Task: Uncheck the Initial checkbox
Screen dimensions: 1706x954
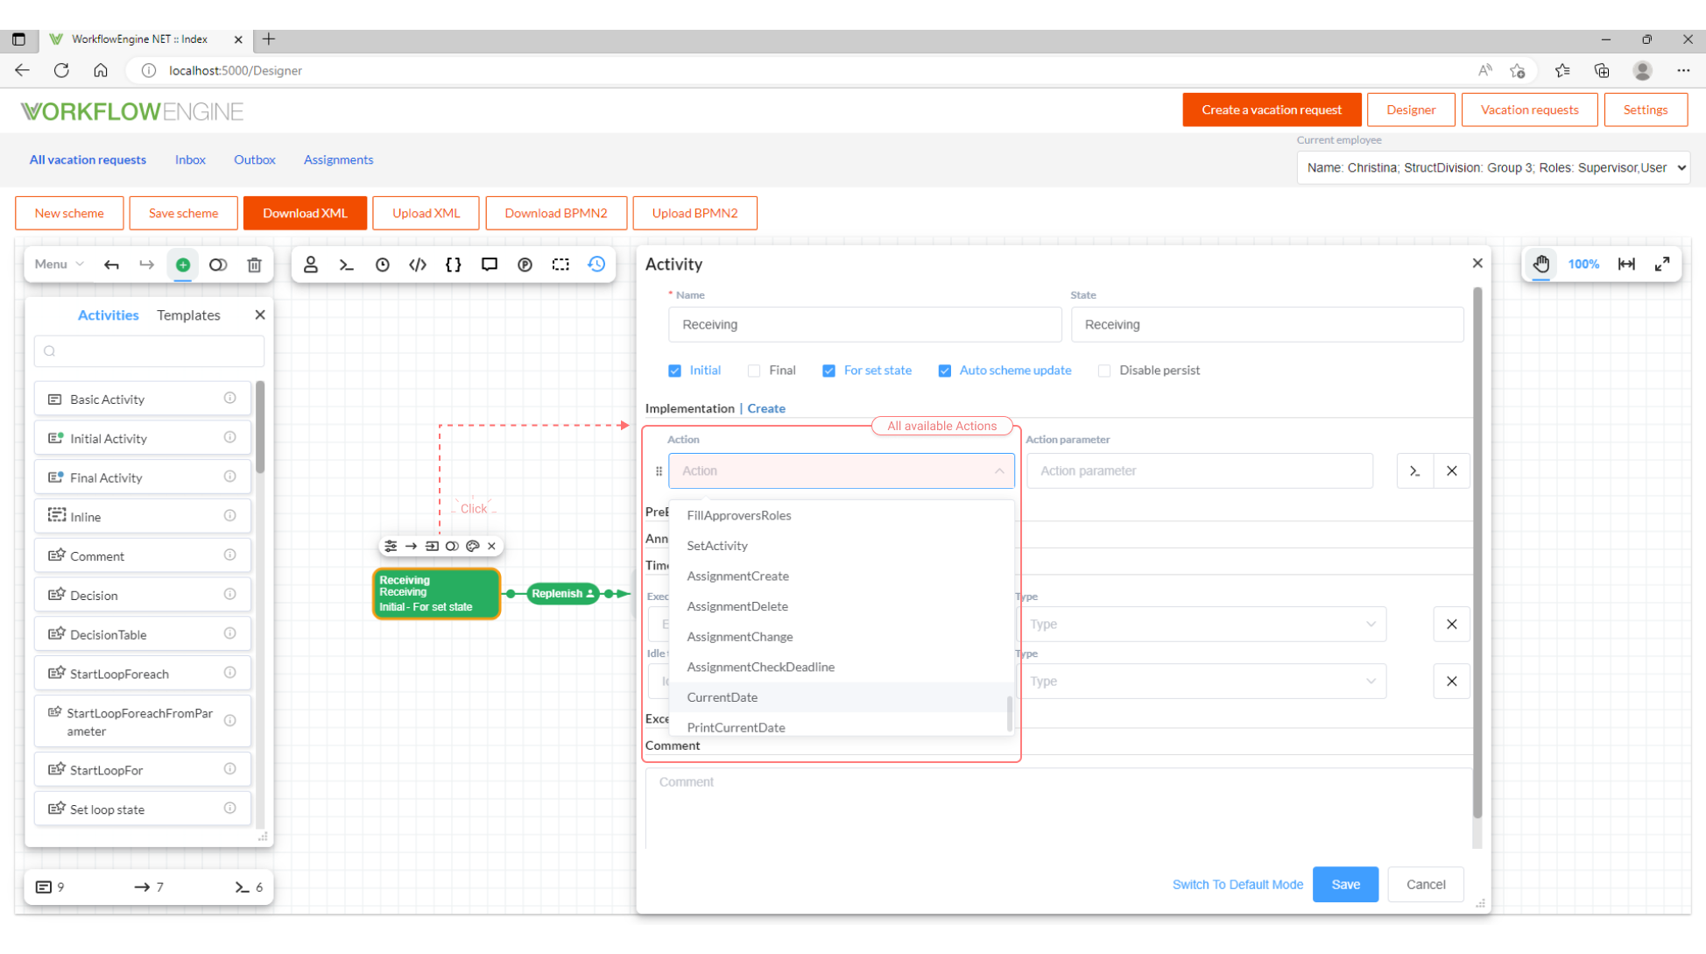Action: point(674,371)
